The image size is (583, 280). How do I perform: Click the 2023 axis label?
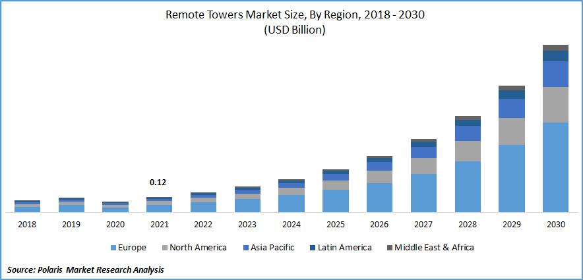(247, 225)
